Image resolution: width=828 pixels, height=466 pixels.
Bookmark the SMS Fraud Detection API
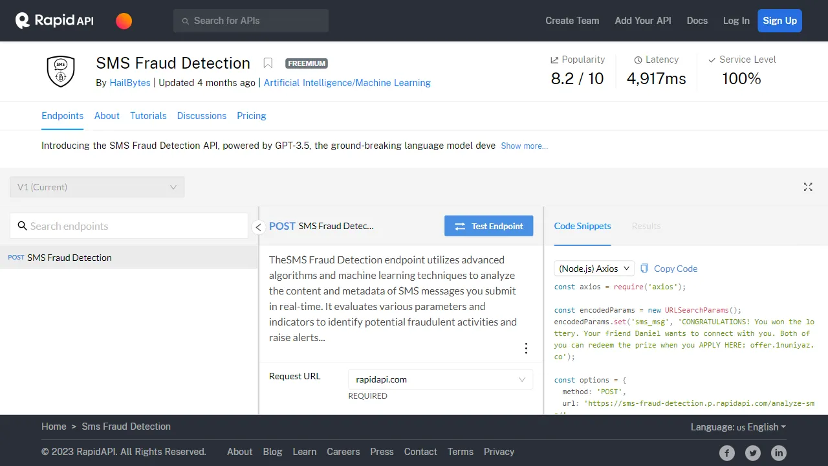coord(268,63)
